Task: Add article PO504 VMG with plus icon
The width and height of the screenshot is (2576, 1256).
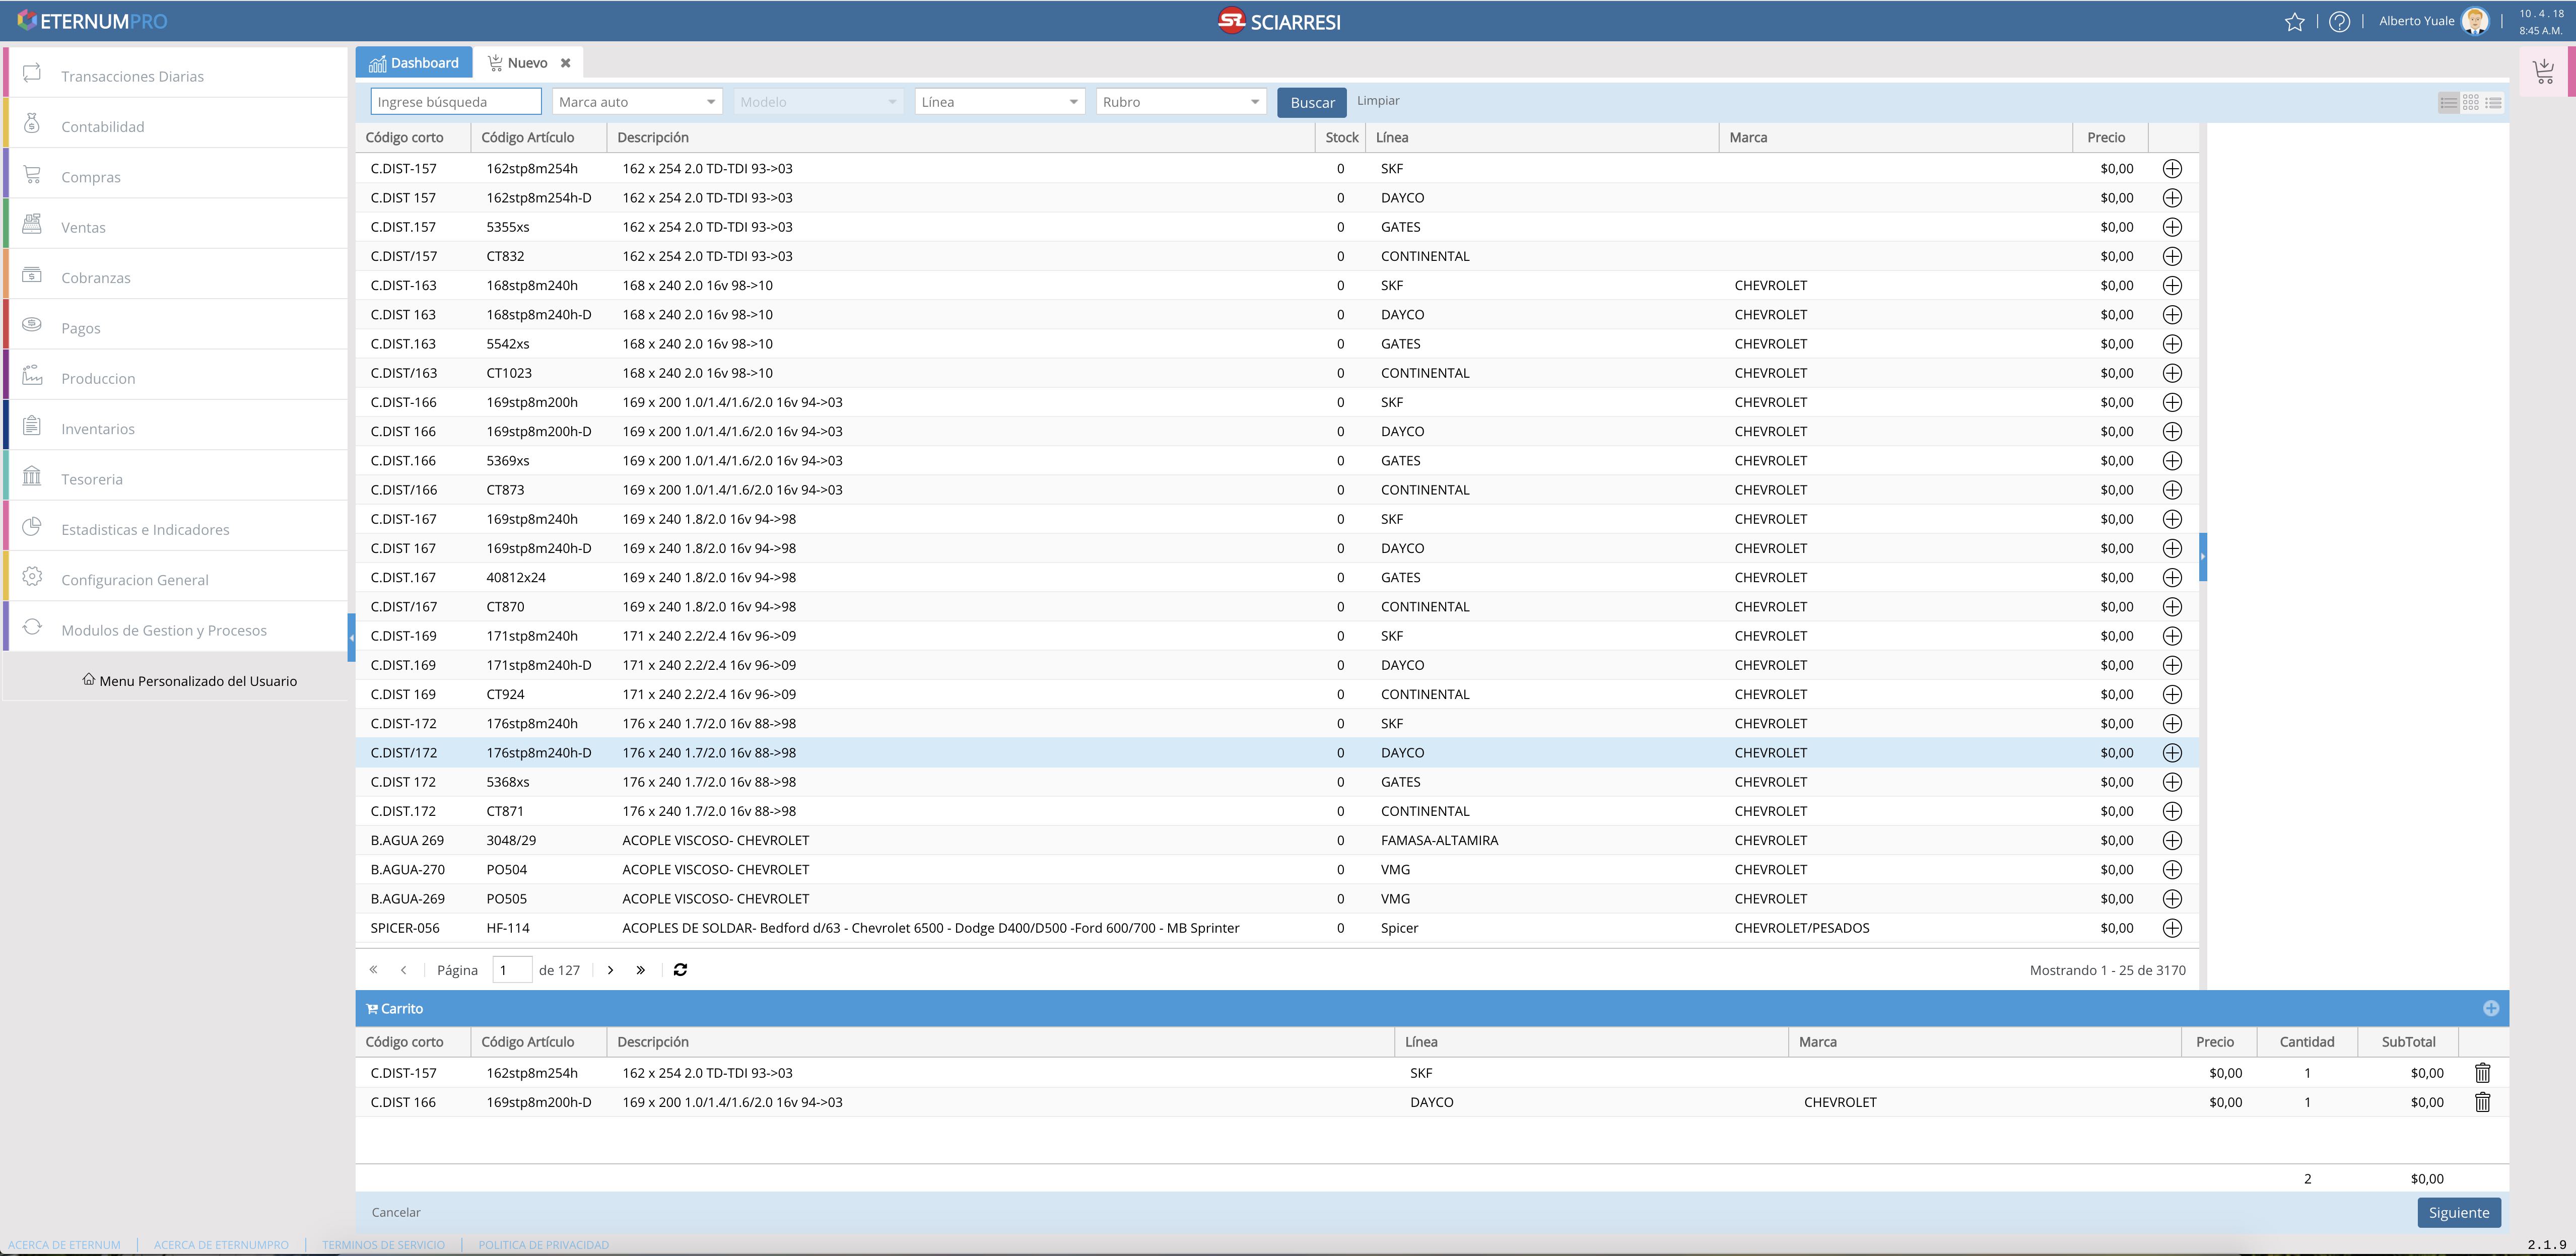Action: (x=2172, y=870)
